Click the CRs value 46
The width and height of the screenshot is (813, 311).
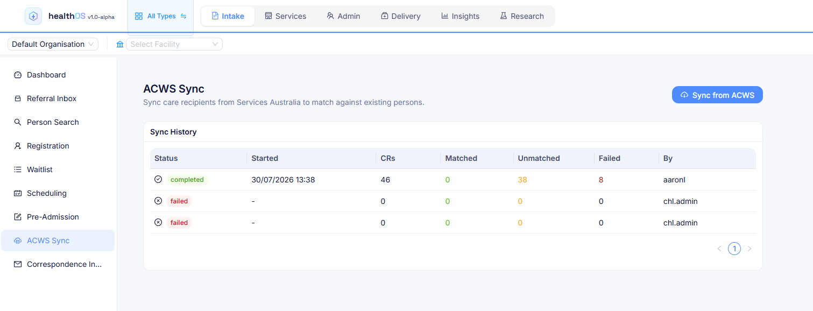point(385,180)
